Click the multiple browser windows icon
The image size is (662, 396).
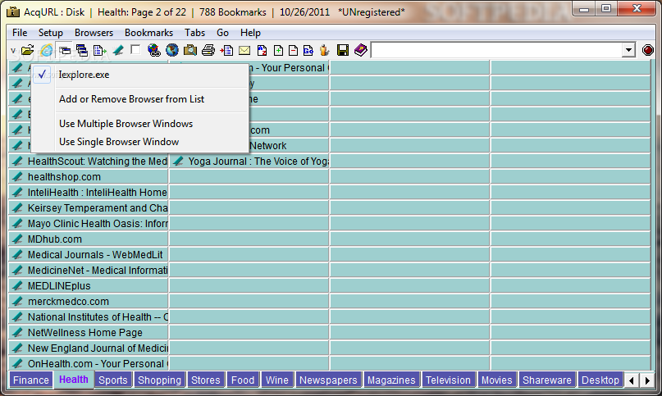[82, 51]
